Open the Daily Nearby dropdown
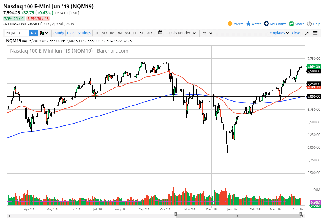The width and height of the screenshot is (322, 219). pos(182,33)
